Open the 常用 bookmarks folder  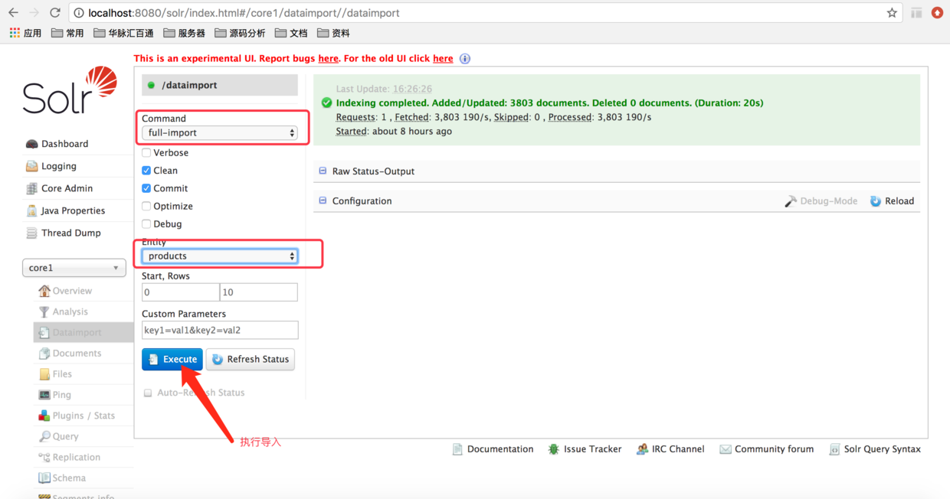67,33
